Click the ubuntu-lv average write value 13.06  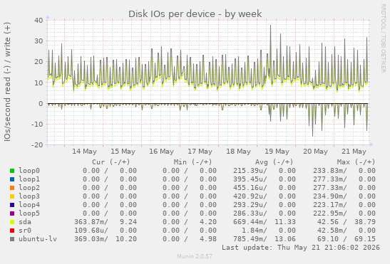coord(285,239)
